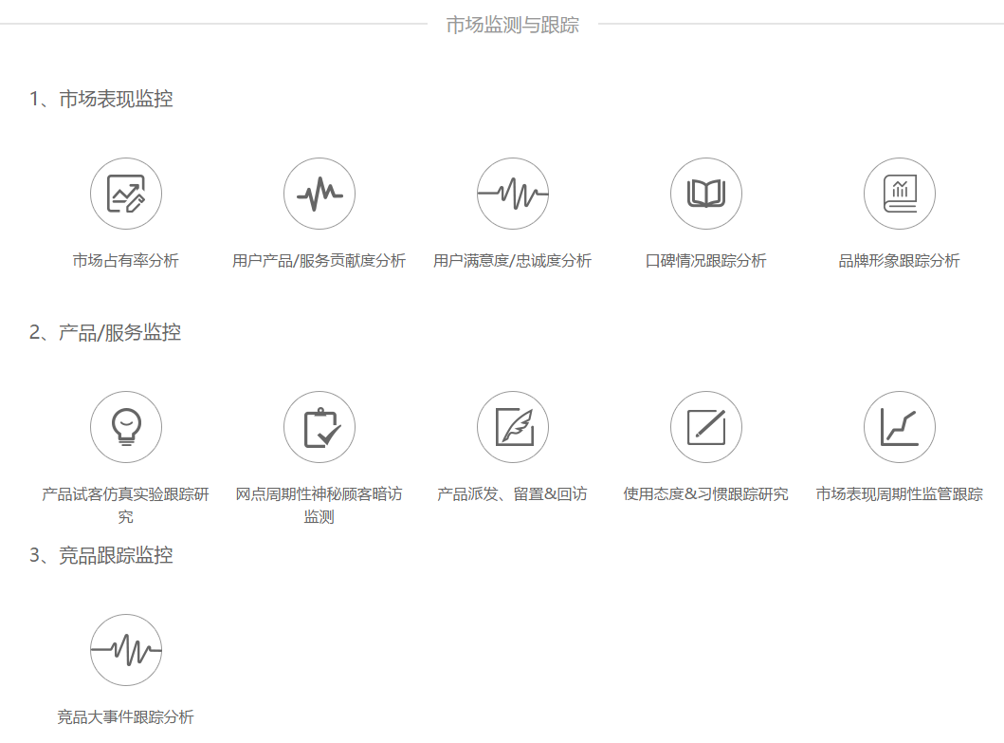Click the line chart icon for 市场表现周期性监管

click(x=900, y=427)
